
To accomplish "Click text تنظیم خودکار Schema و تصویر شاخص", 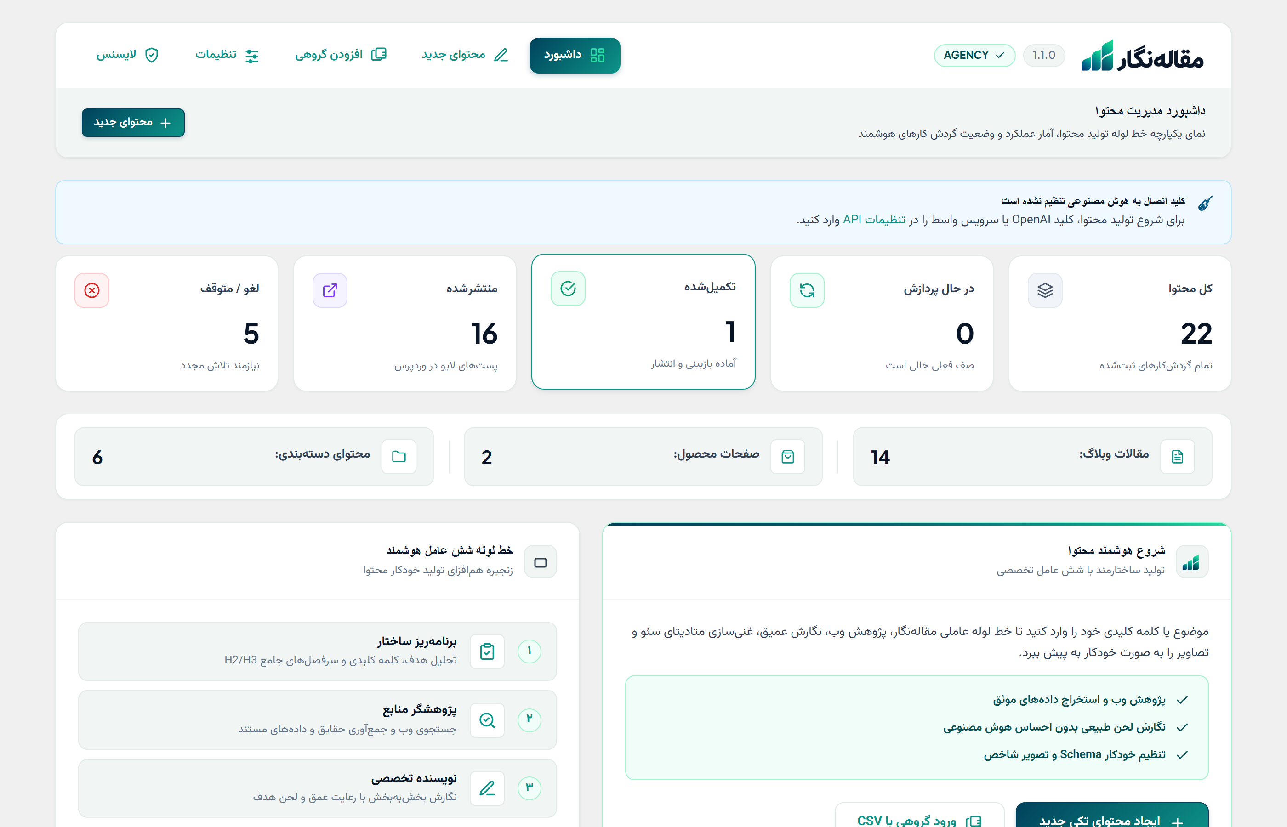I will [1075, 754].
